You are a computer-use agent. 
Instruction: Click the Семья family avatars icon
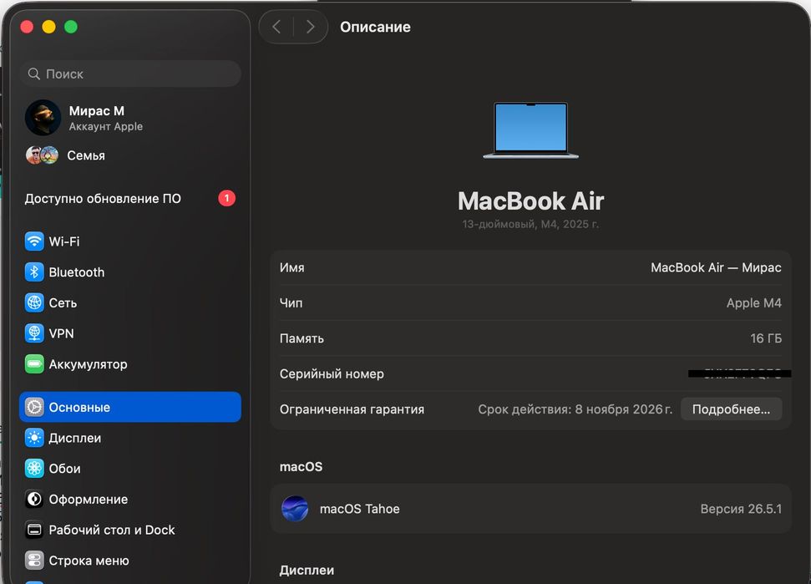pyautogui.click(x=42, y=155)
